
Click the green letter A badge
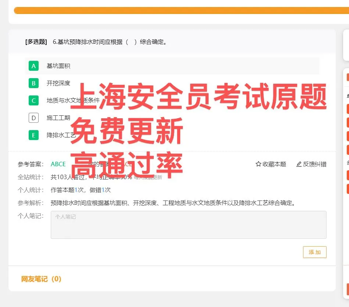point(33,66)
